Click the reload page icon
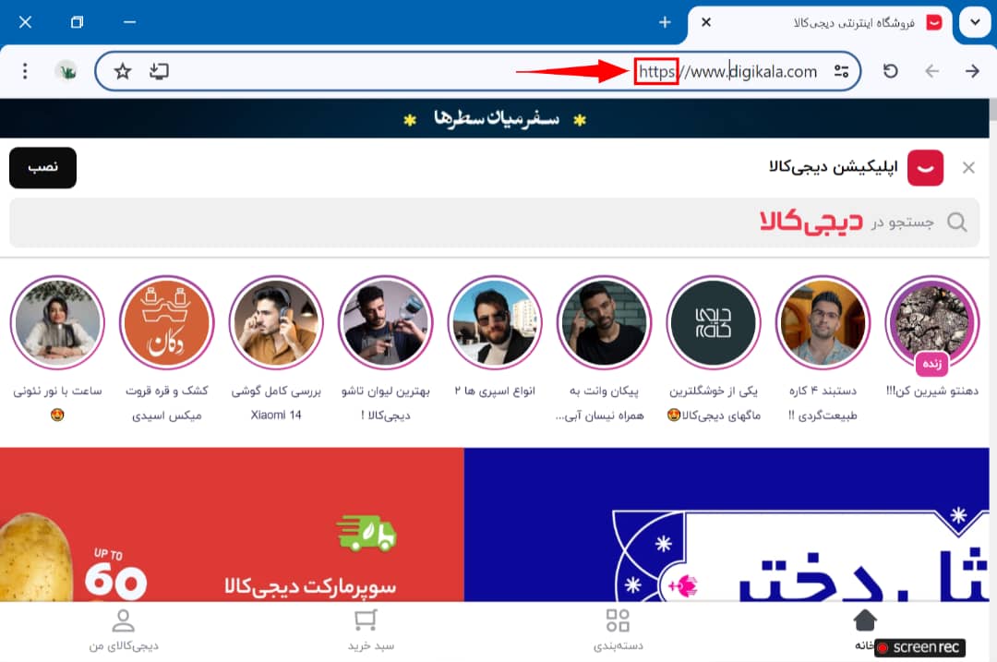This screenshot has width=997, height=662. 890,71
